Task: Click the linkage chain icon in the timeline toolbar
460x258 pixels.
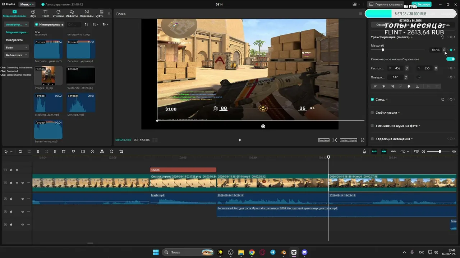Action: tap(393, 152)
